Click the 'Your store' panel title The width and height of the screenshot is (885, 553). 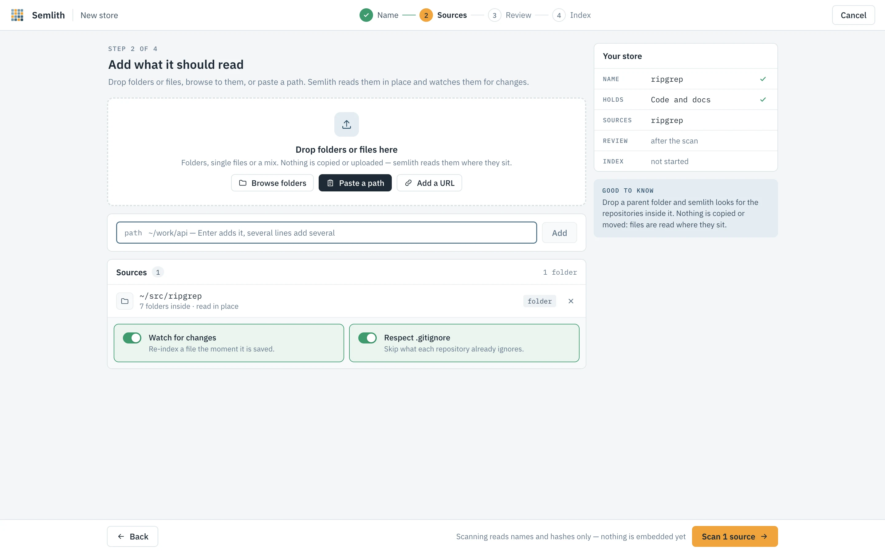622,56
